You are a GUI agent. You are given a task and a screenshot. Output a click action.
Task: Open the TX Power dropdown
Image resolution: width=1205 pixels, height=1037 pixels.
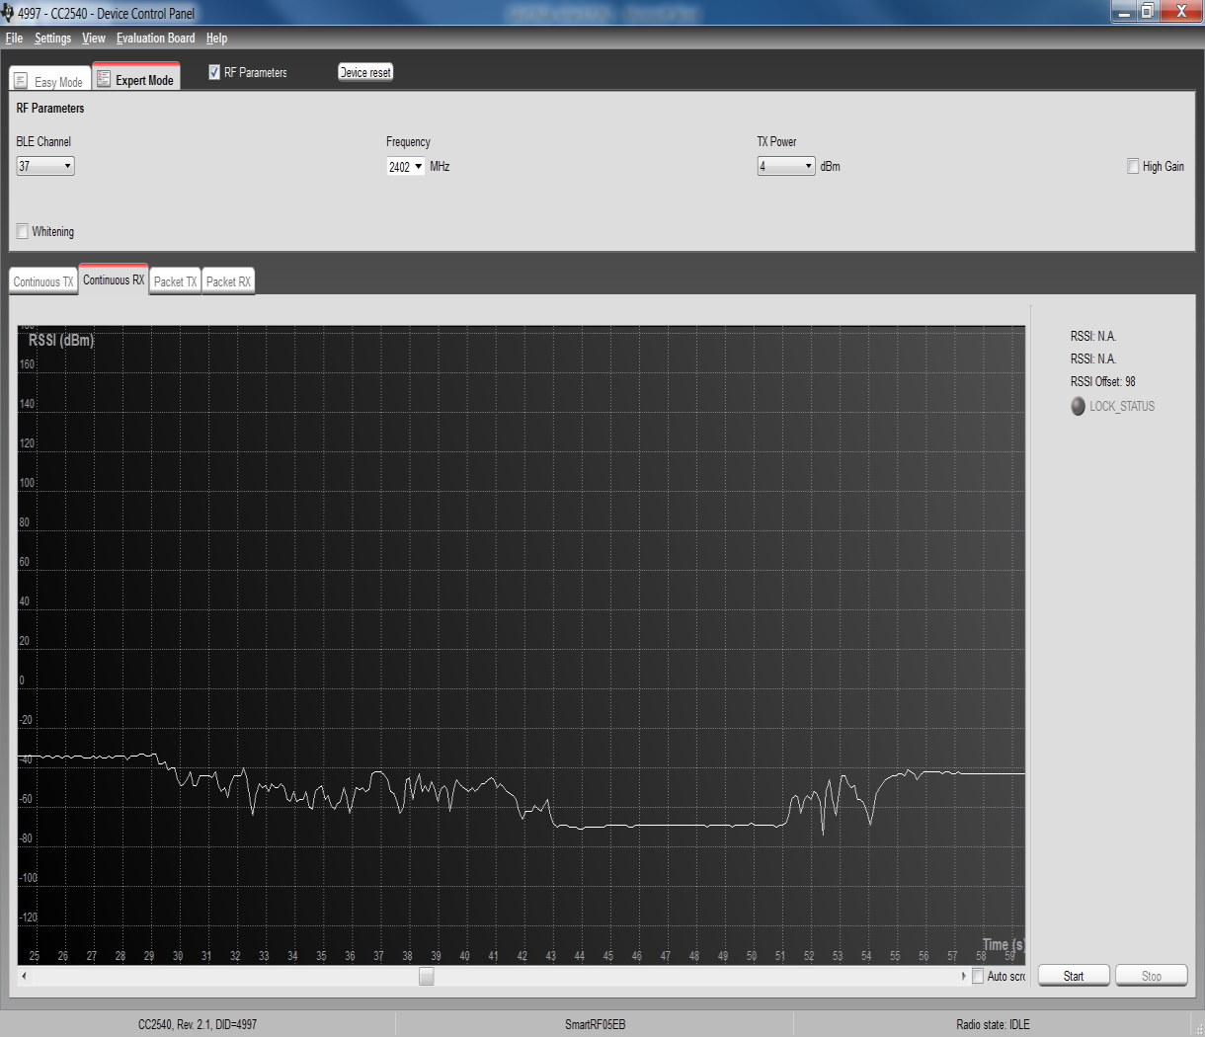(x=786, y=166)
